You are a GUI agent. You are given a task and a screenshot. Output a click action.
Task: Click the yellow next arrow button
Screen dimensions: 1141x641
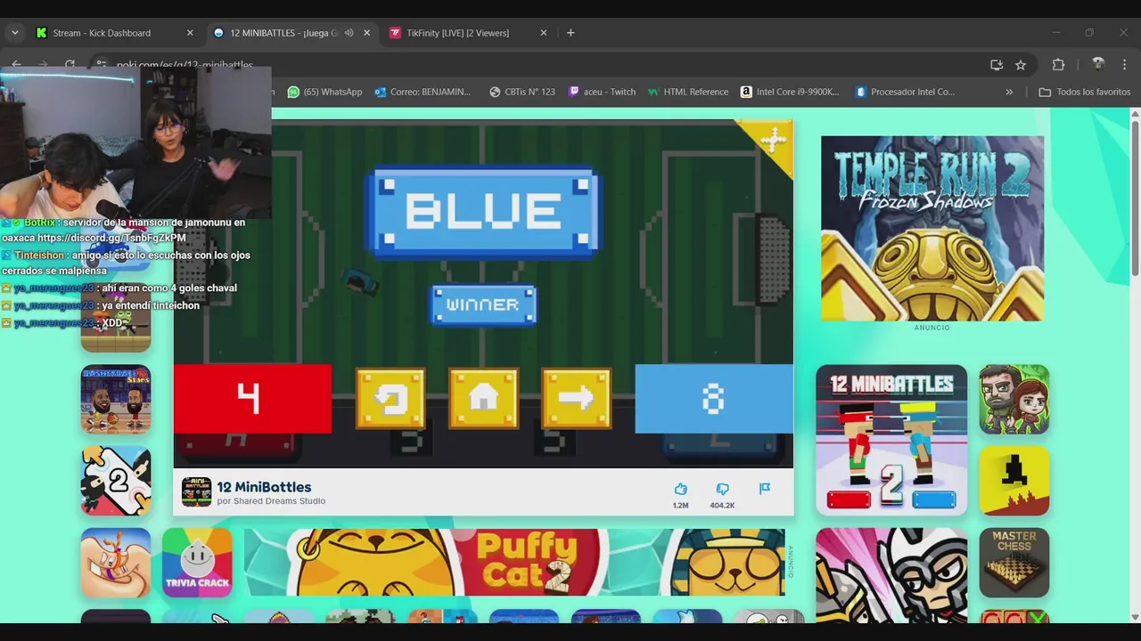pyautogui.click(x=576, y=398)
